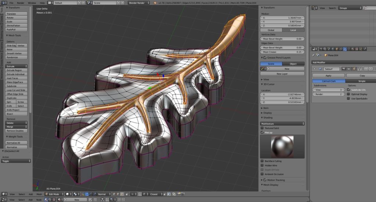
Task: Enable the Optimal Display checkbox
Action: click(x=348, y=94)
